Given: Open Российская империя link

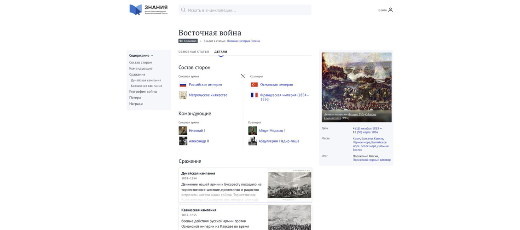Looking at the screenshot, I should pos(206,85).
